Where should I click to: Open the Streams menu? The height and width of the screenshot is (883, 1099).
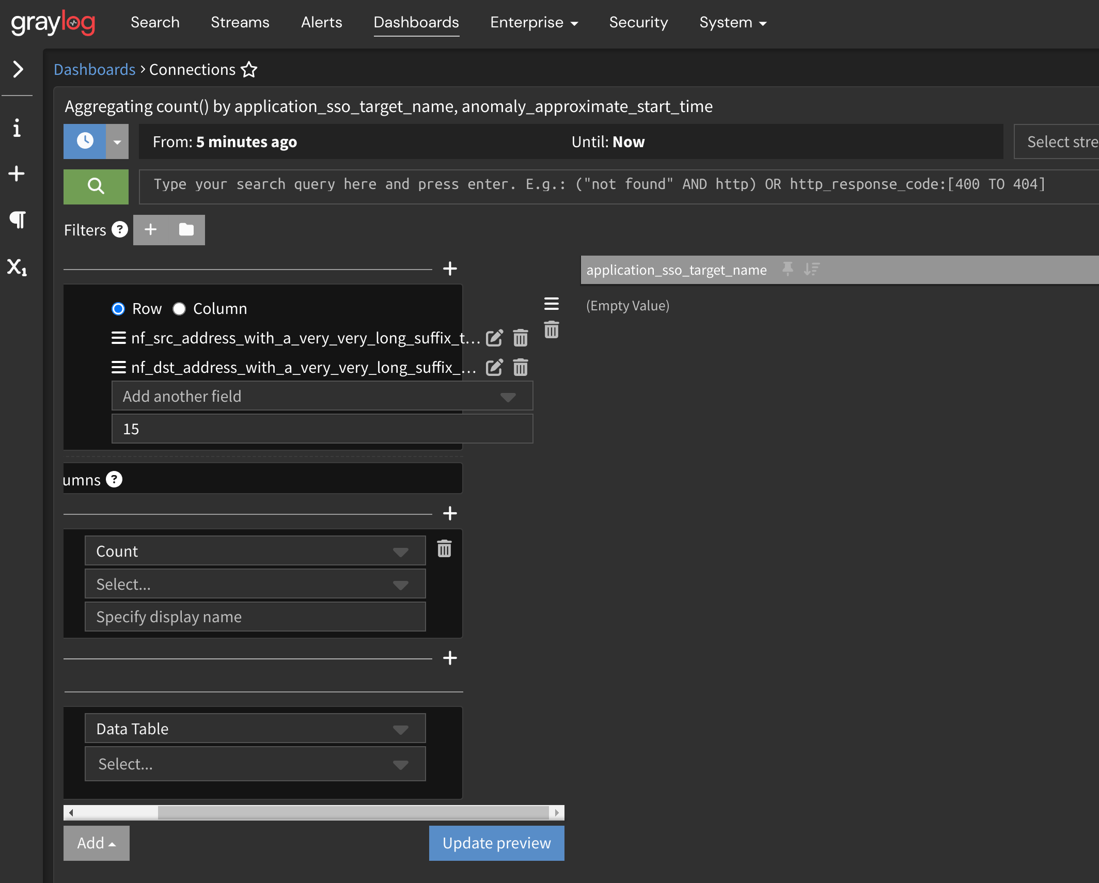pyautogui.click(x=240, y=22)
